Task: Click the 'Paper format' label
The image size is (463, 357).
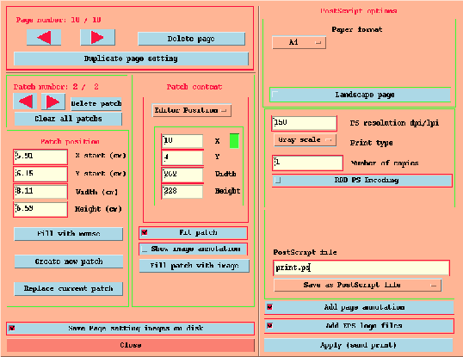Action: (x=357, y=29)
